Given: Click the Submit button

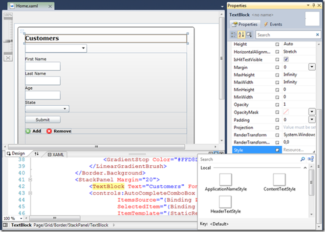Looking at the screenshot, I should pyautogui.click(x=43, y=119).
